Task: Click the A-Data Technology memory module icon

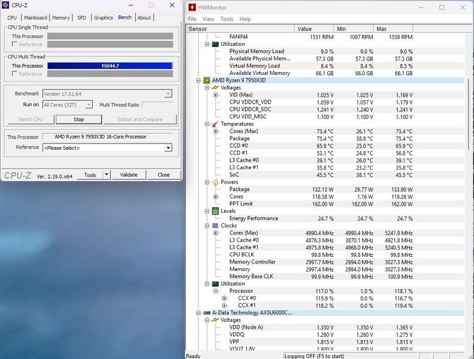Action: point(207,313)
